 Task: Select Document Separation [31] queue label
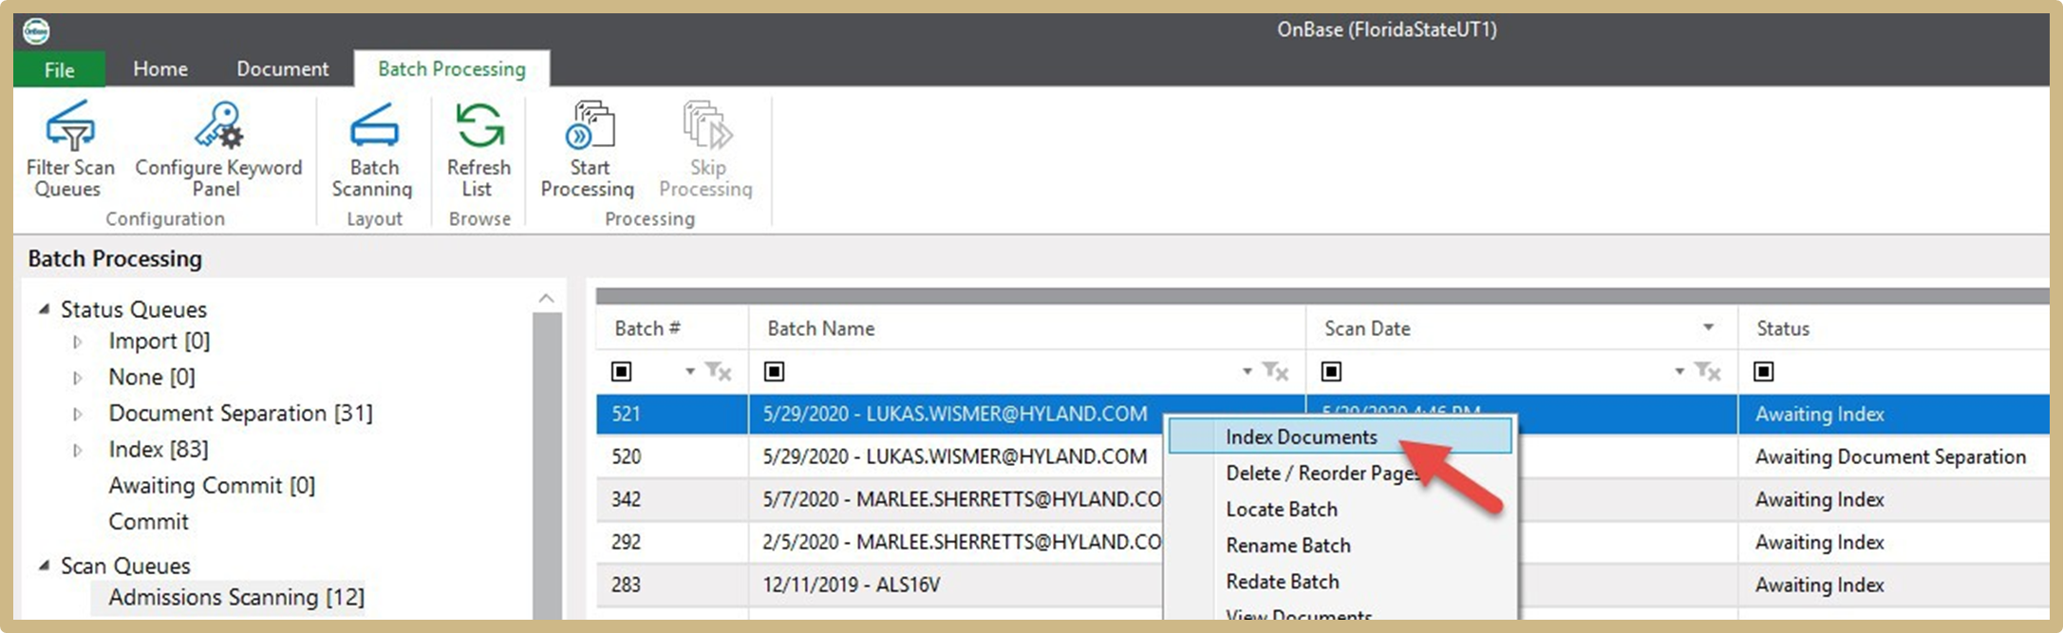tap(240, 414)
